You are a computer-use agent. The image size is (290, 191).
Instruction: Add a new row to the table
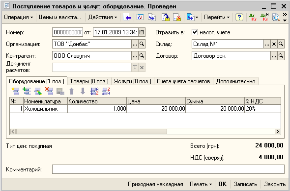coord(15,91)
